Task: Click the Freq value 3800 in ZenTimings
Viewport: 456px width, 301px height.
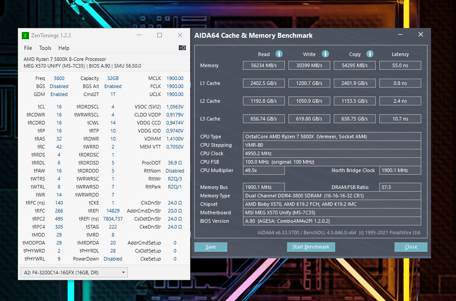Action: click(59, 78)
